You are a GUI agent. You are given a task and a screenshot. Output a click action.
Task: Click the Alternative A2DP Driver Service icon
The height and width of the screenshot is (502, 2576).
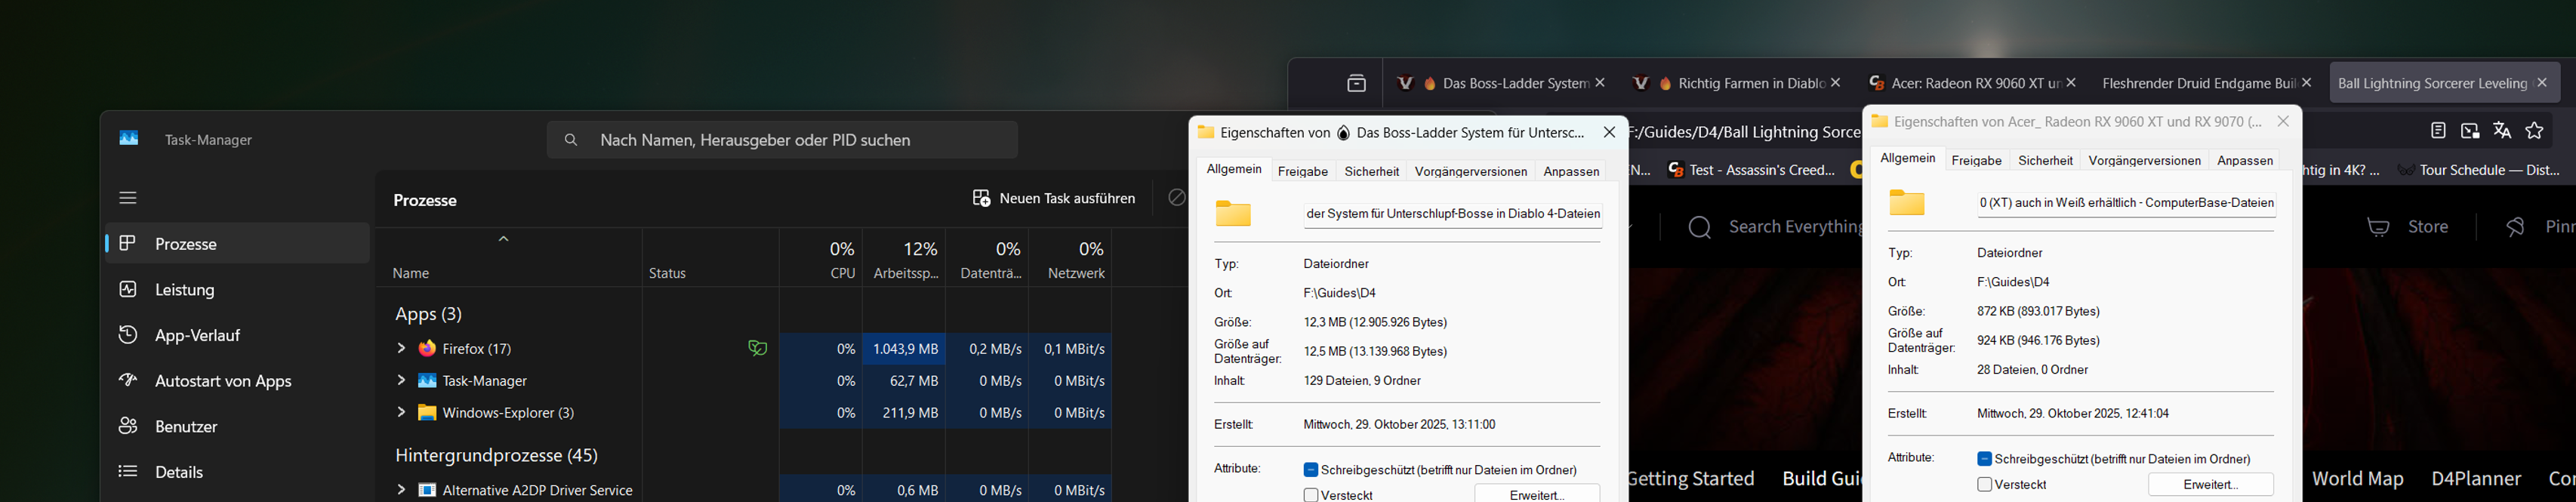coord(427,490)
